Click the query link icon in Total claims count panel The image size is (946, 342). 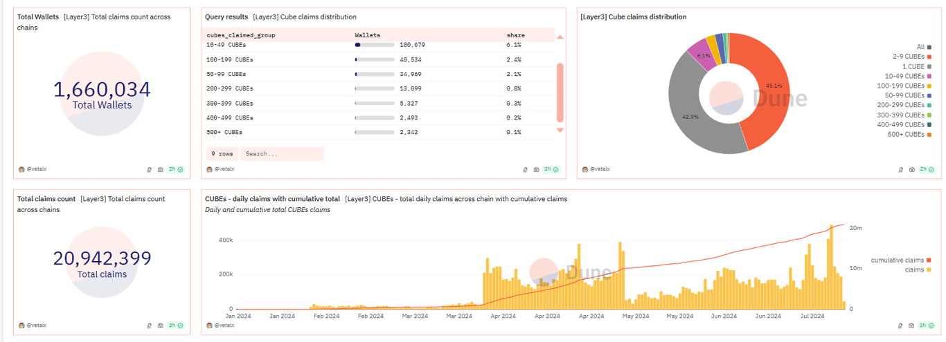tap(150, 325)
